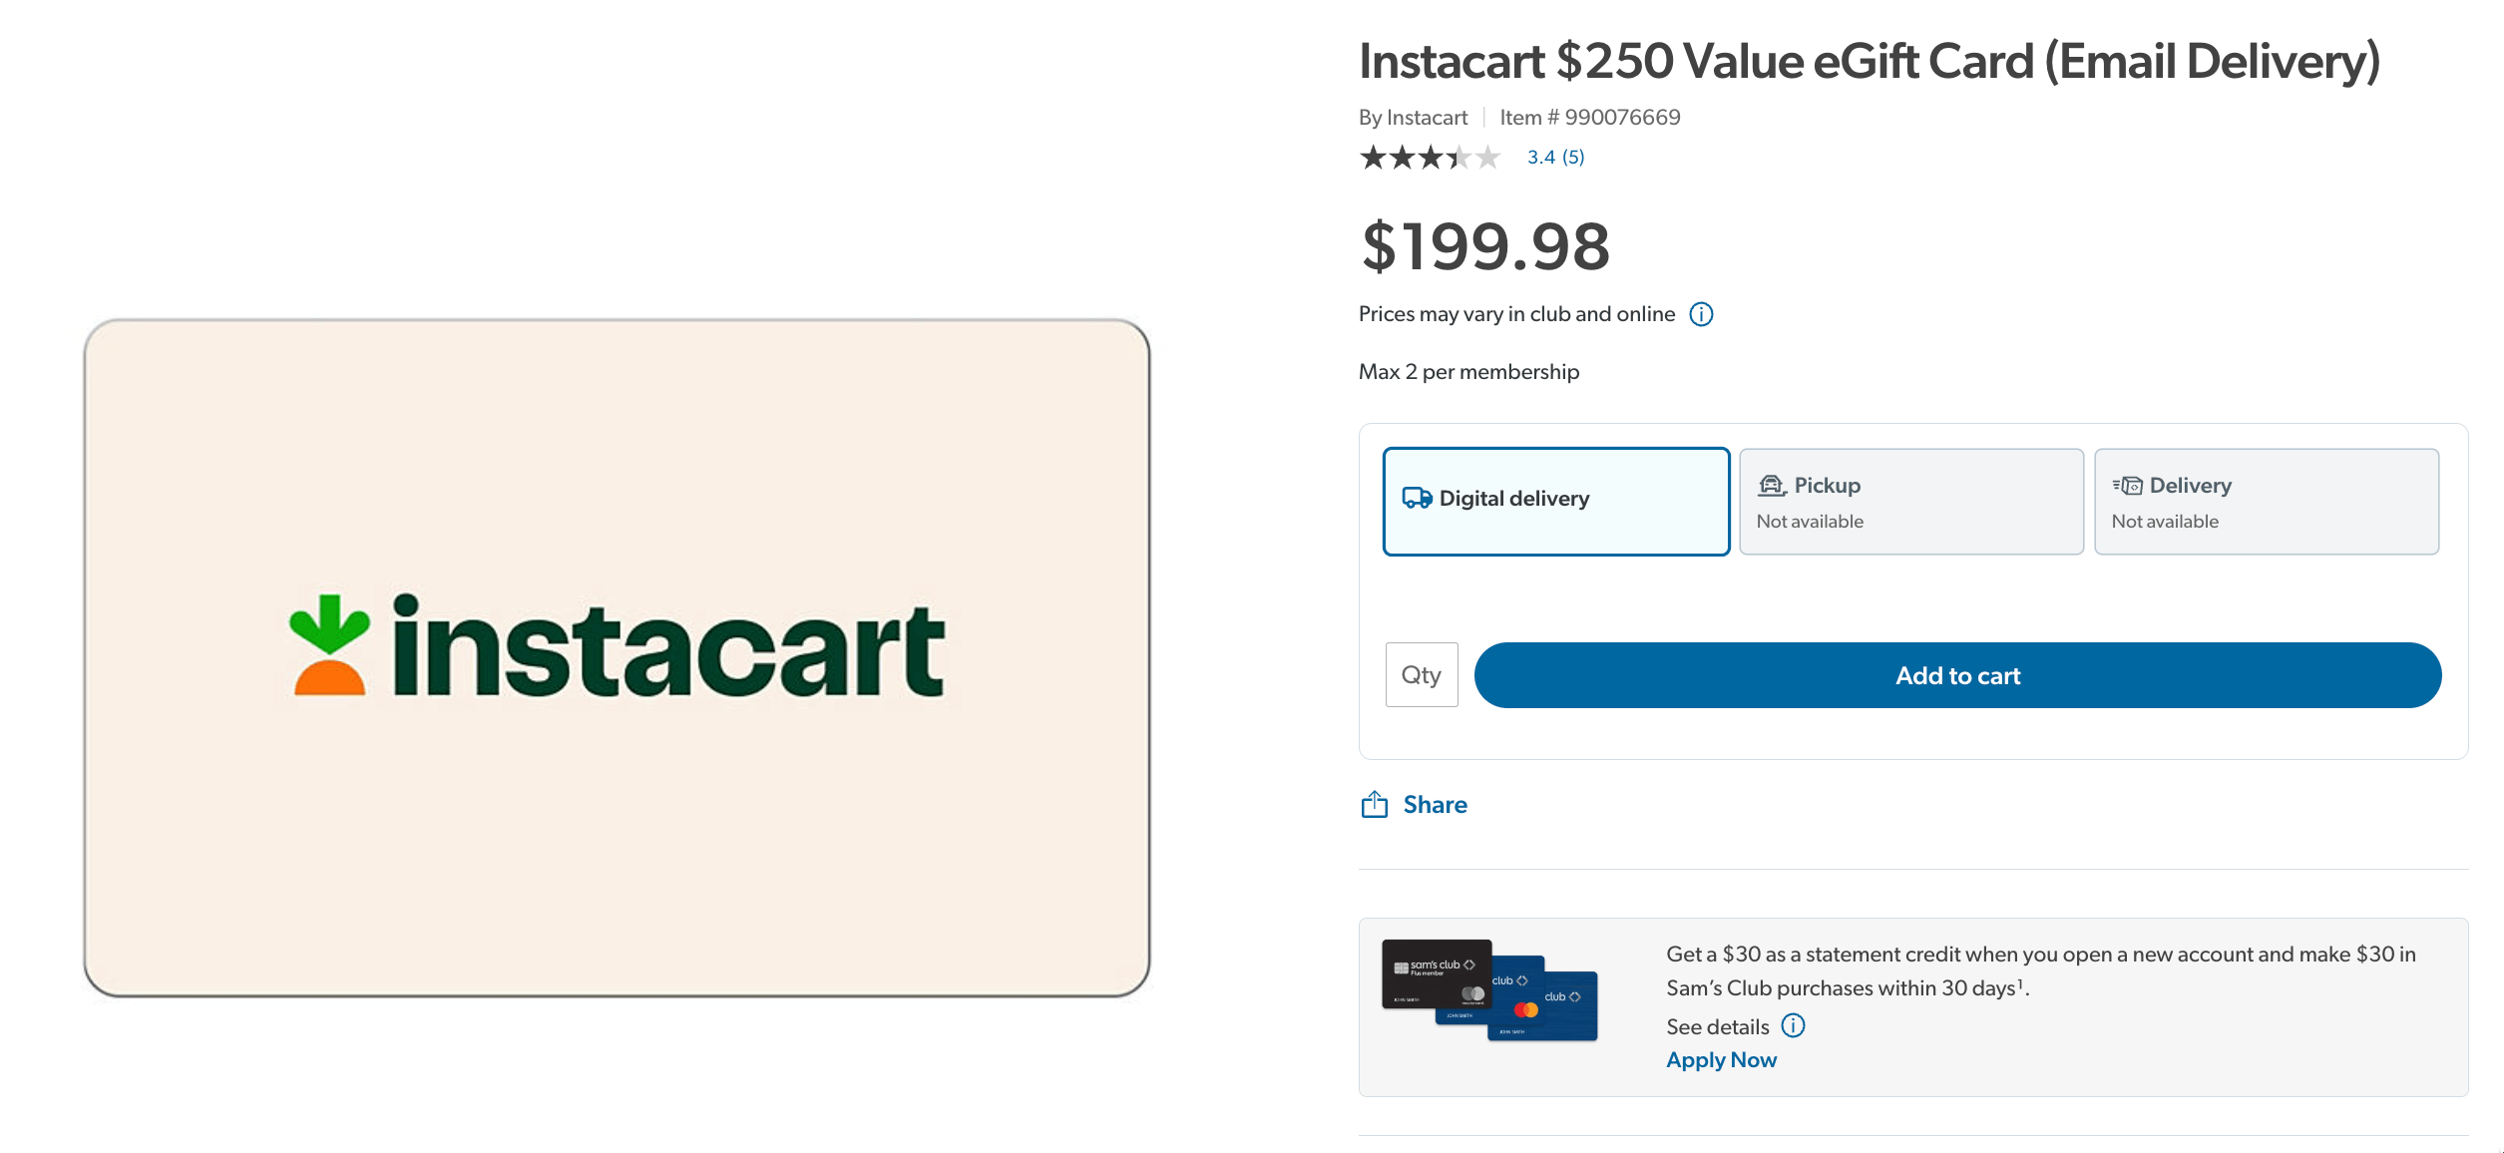This screenshot has width=2504, height=1153.
Task: Select the unavailable Delivery option
Action: [2267, 502]
